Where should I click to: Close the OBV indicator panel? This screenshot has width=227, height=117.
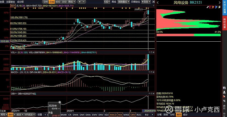click(x=154, y=93)
